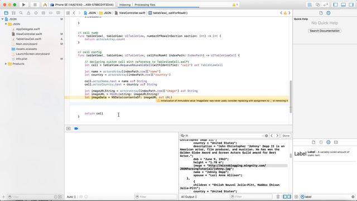Go to previous console search match
The width and height of the screenshot is (357, 201).
272,136
